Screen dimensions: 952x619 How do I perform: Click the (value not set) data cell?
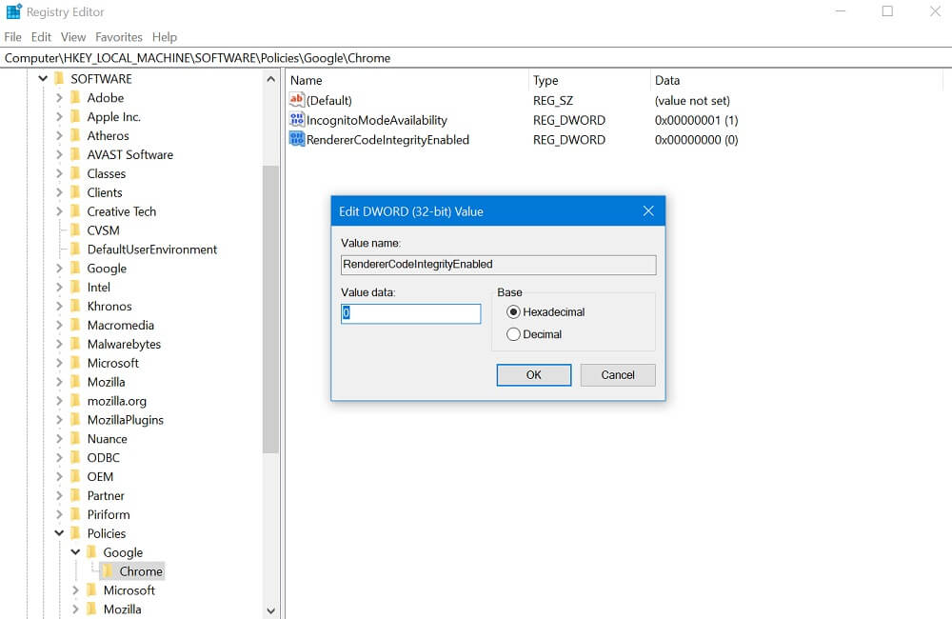[x=692, y=100]
